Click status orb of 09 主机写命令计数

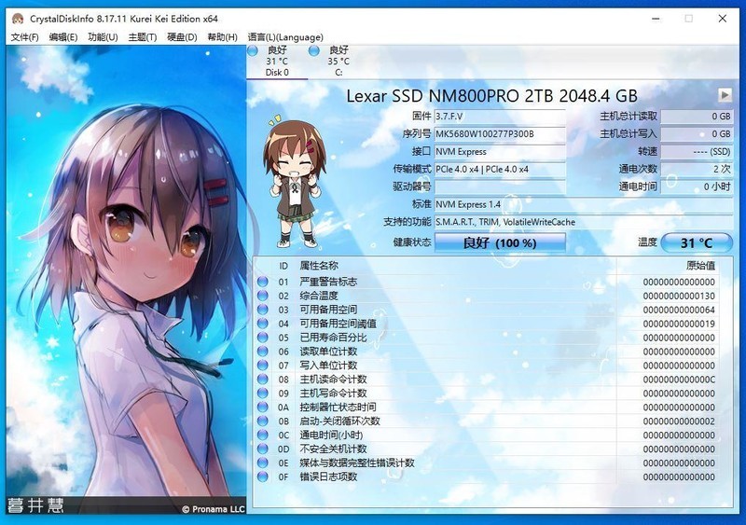point(263,394)
